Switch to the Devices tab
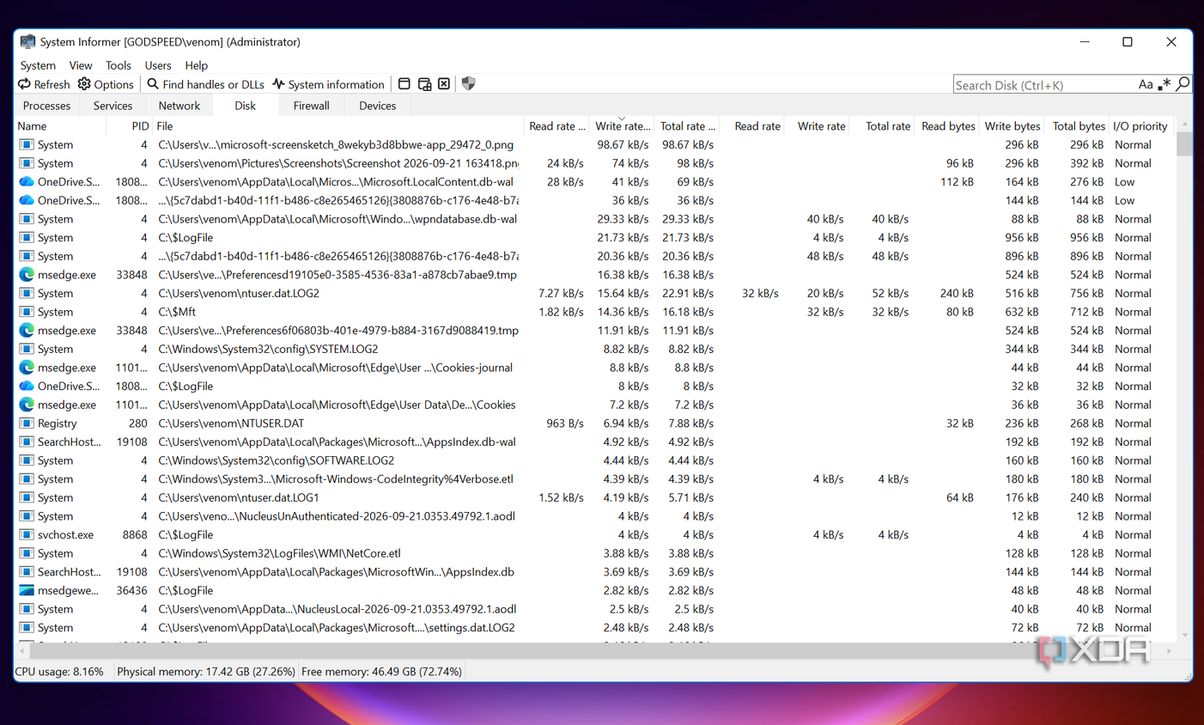 click(x=378, y=106)
